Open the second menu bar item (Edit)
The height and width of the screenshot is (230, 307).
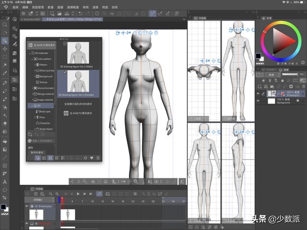click(x=25, y=7)
